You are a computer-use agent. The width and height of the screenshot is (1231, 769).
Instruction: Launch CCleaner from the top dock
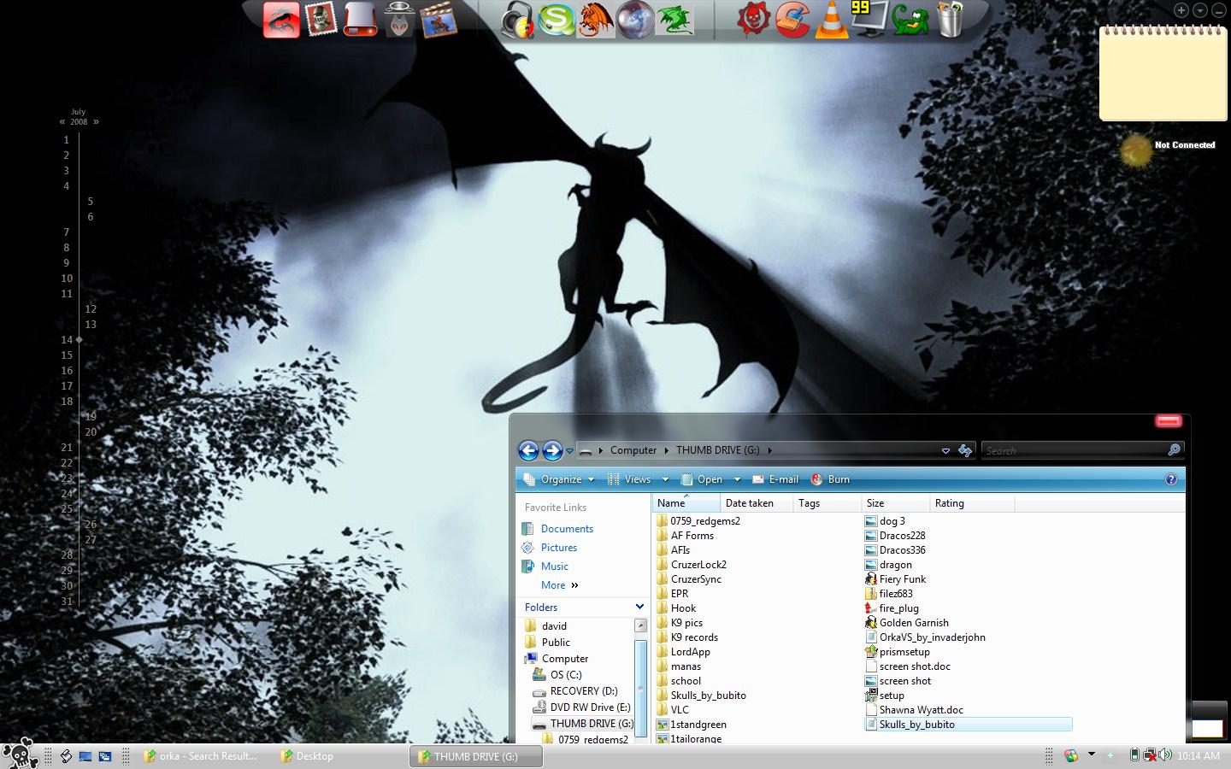click(792, 20)
